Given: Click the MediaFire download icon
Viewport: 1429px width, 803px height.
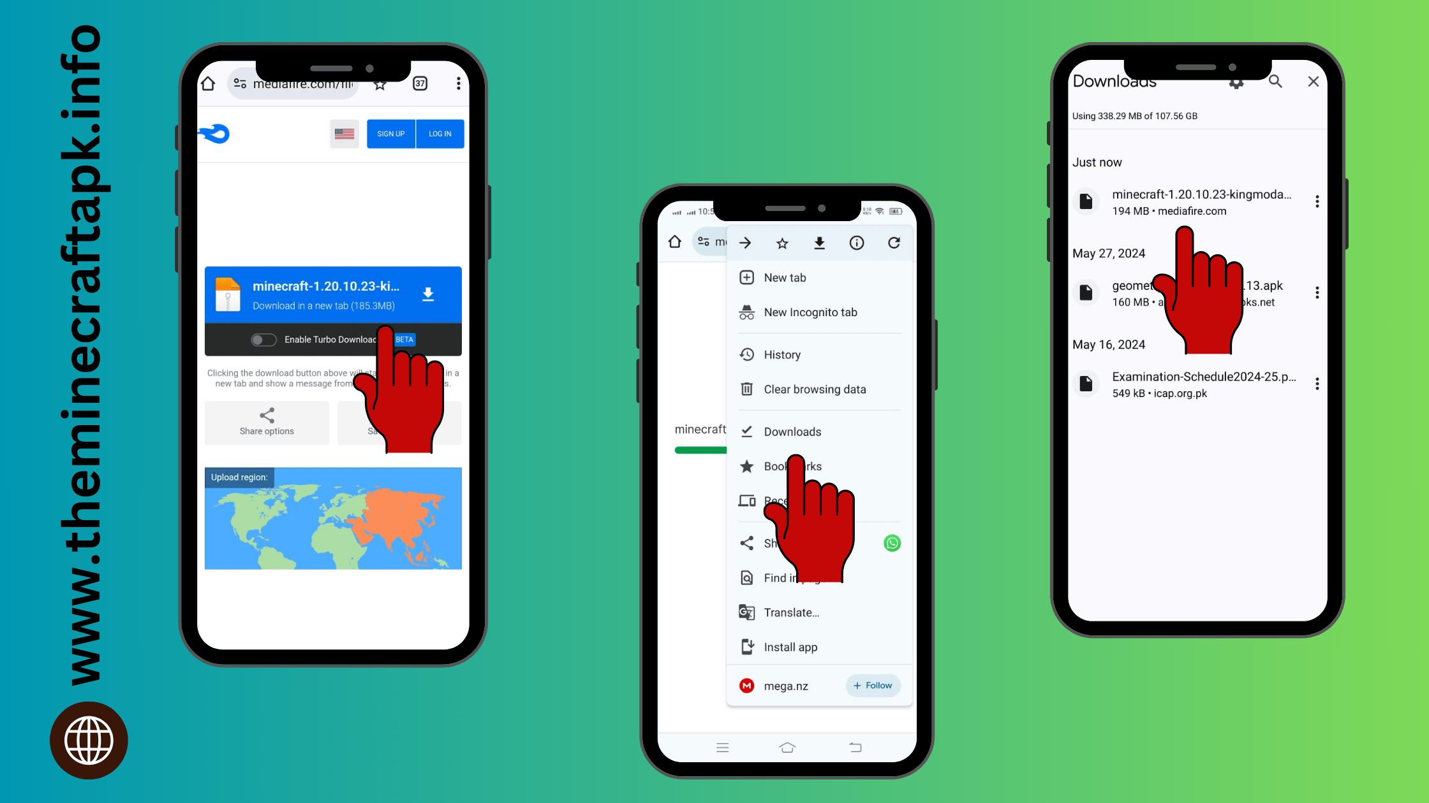Looking at the screenshot, I should pos(428,294).
